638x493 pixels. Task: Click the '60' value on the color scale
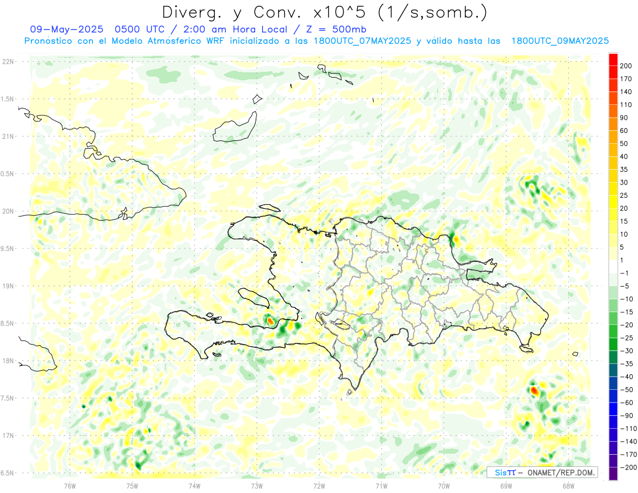pyautogui.click(x=624, y=131)
